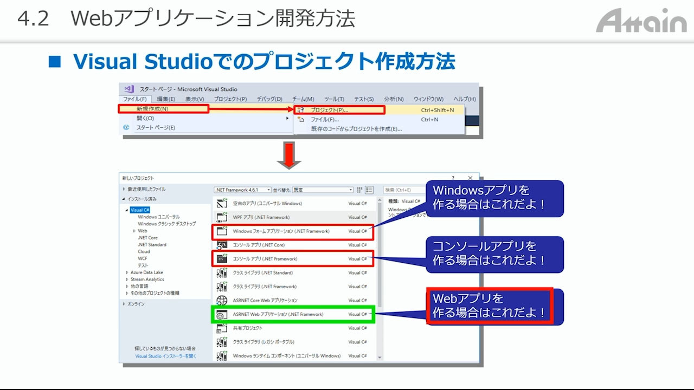This screenshot has height=390, width=694.
Task: Expand the 他の言語 node
Action: 127,286
